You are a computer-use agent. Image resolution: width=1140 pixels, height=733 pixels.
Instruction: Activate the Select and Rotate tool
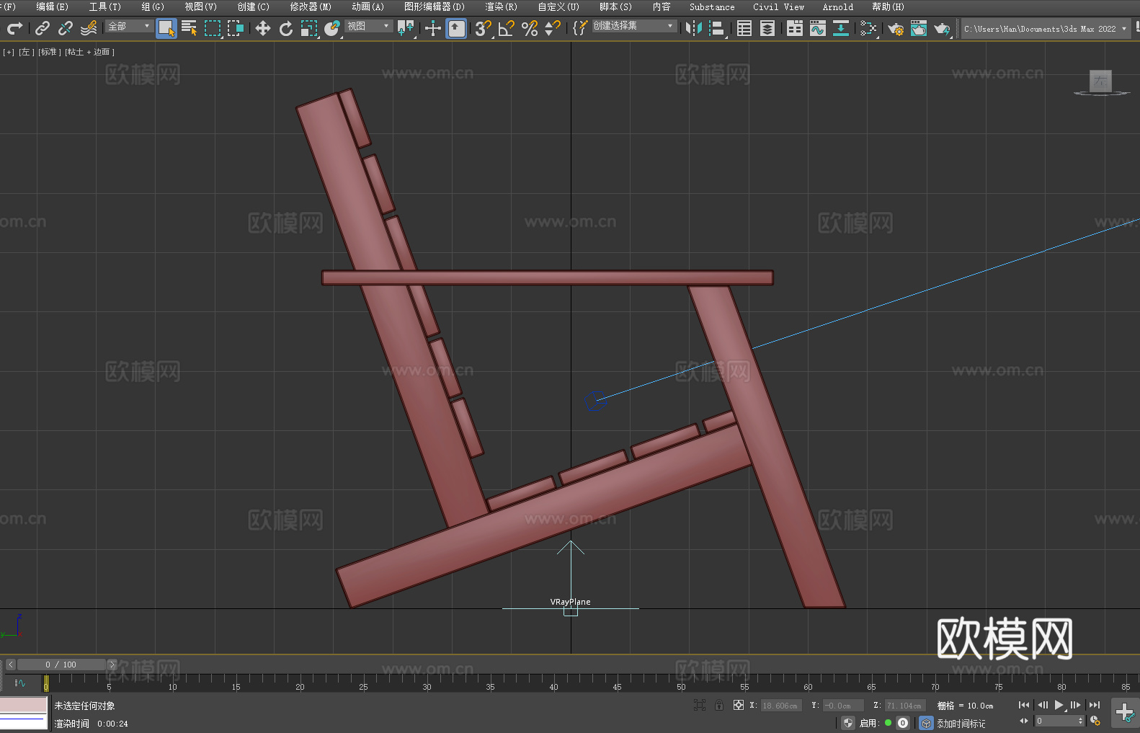[x=286, y=28]
